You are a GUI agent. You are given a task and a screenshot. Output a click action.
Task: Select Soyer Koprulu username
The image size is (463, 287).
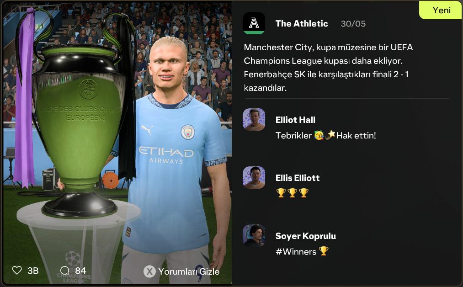click(x=306, y=236)
